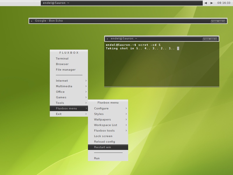Maximize the endel@Sauron terminal window
The width and height of the screenshot is (233, 175).
(x=210, y=39)
